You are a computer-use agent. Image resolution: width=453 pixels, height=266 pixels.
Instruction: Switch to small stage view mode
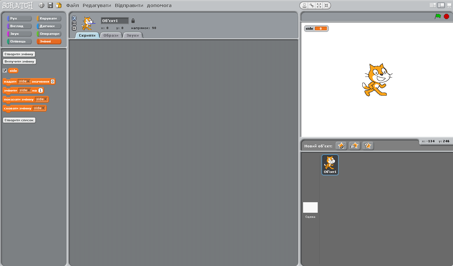(x=433, y=5)
